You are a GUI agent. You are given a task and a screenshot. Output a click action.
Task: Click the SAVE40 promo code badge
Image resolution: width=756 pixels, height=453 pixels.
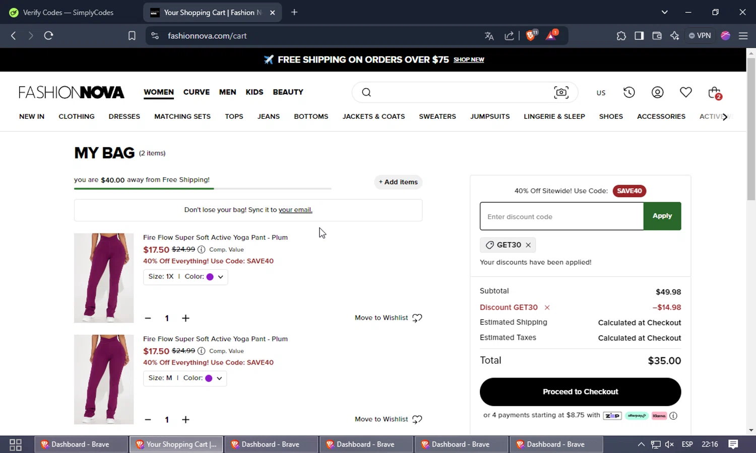(629, 191)
